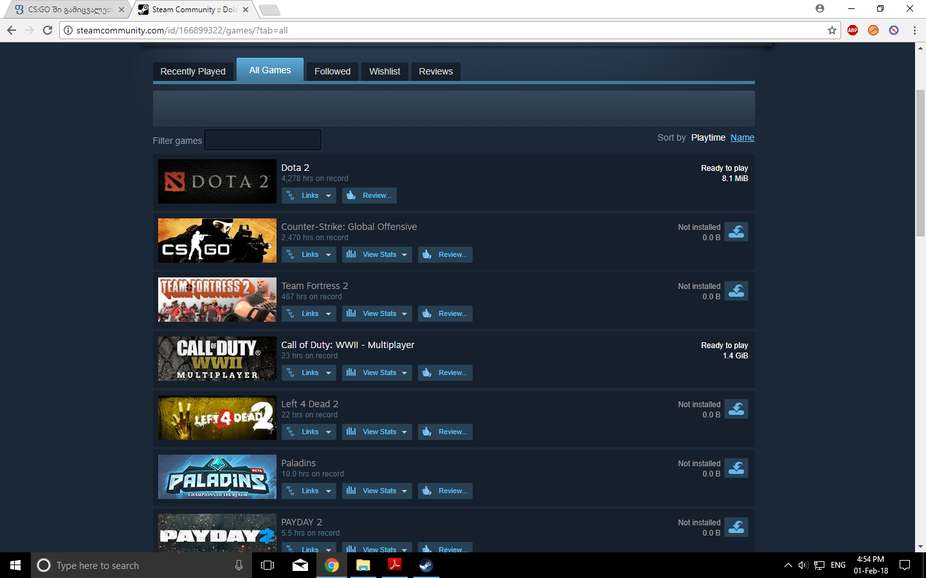Open the Action Center notification icon

905,565
